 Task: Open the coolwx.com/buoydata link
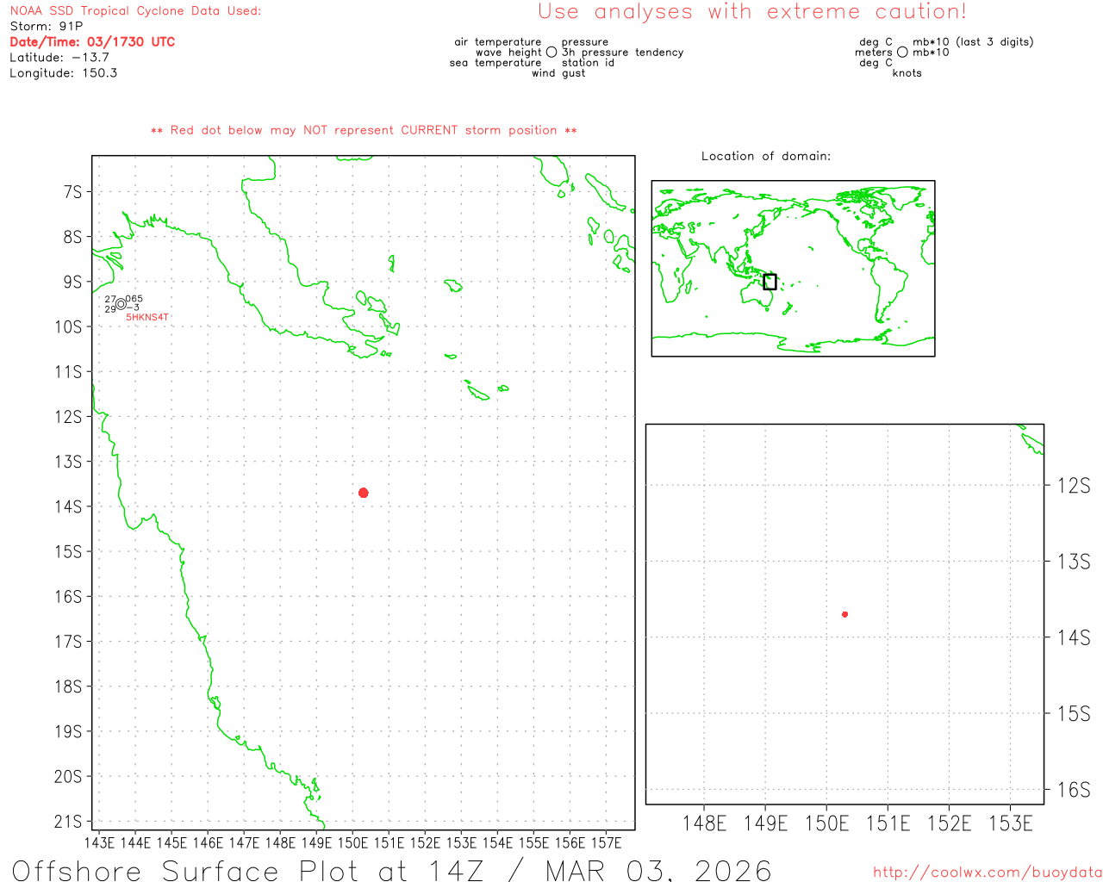[987, 873]
